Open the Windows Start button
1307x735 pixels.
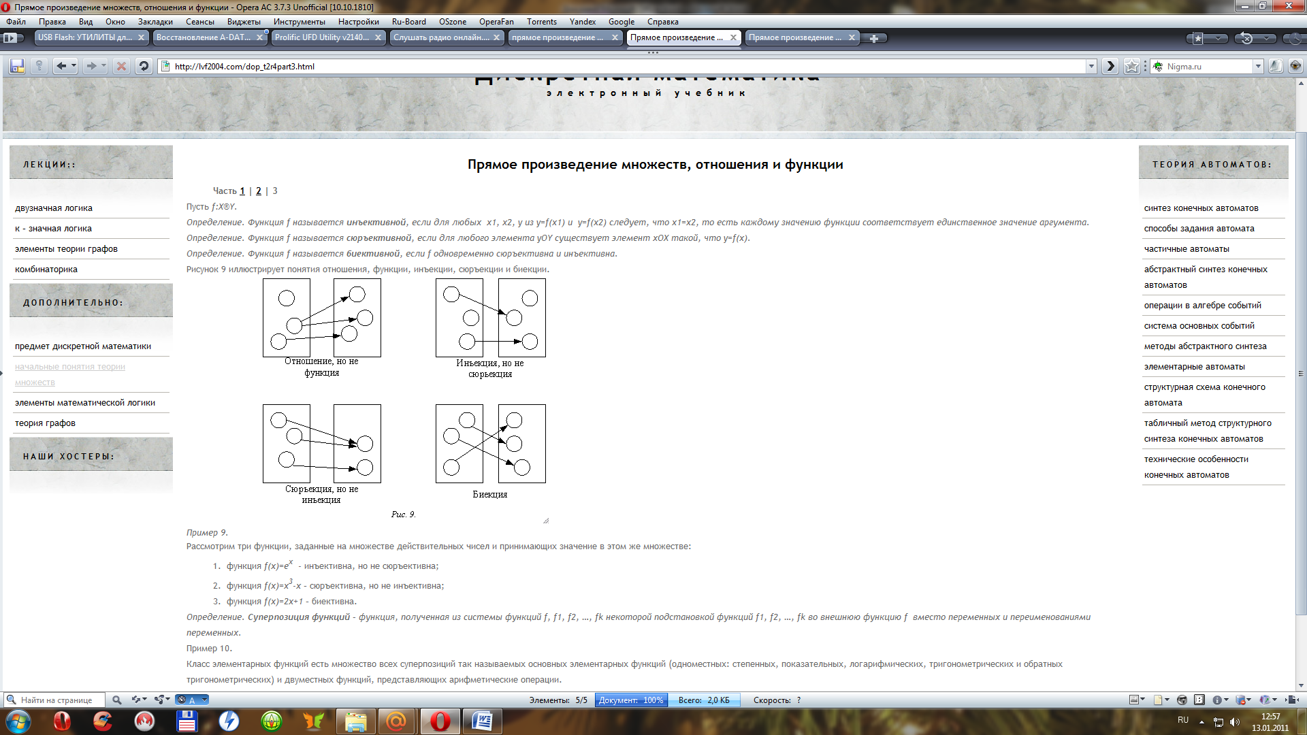coord(18,721)
